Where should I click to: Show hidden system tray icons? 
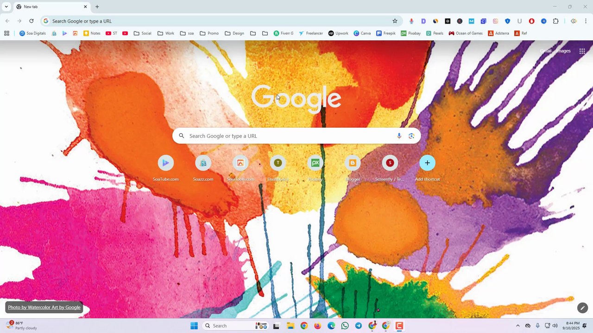coord(517,326)
